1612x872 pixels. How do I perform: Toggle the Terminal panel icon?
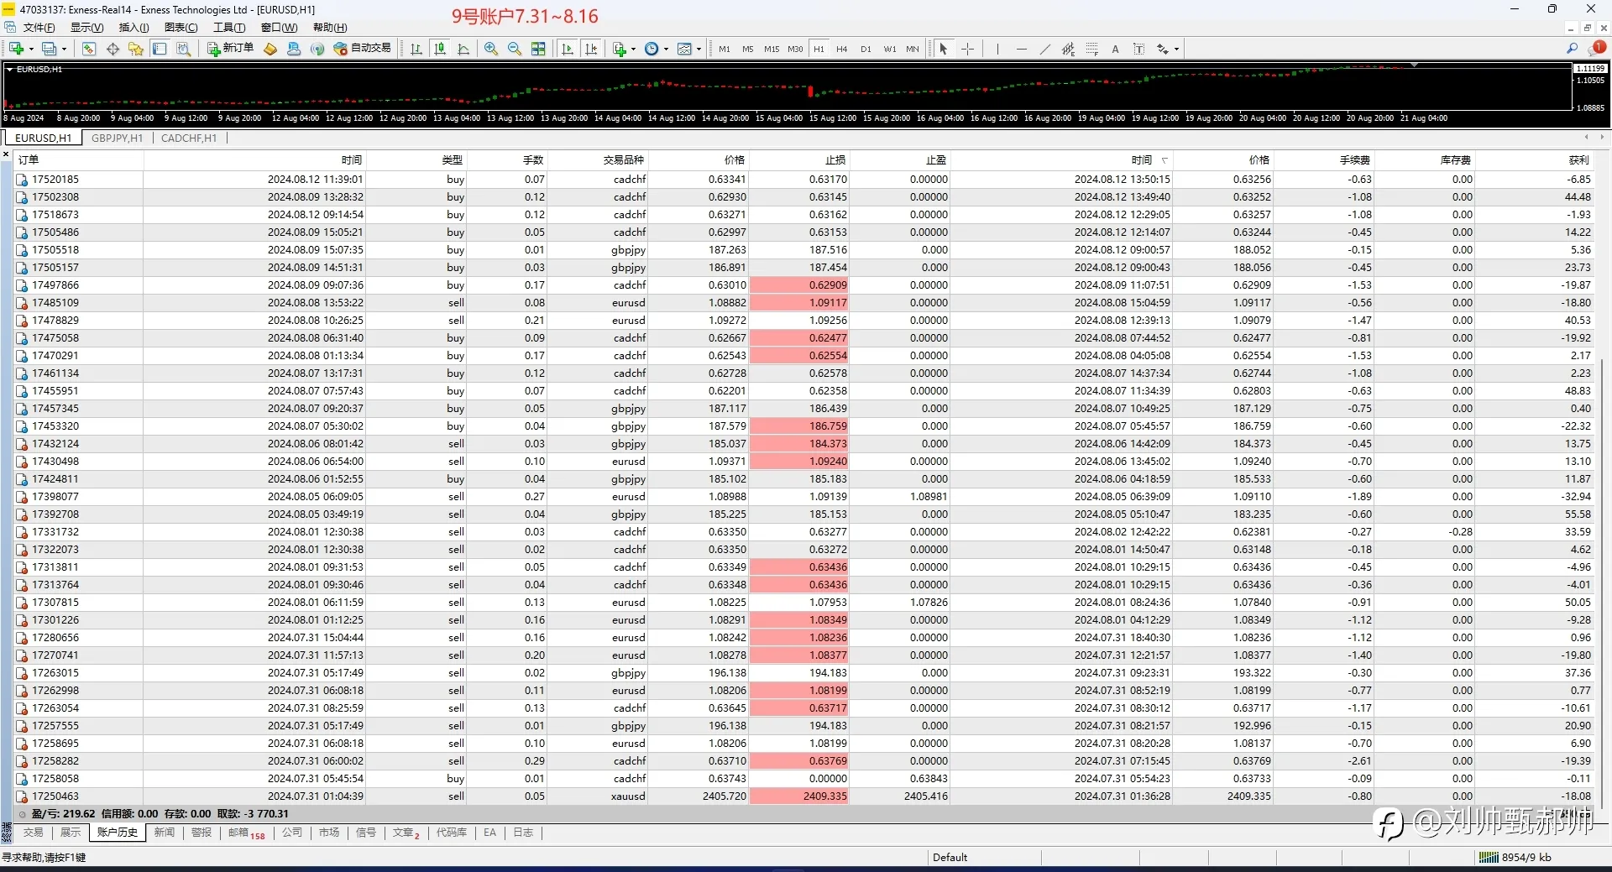coord(160,49)
